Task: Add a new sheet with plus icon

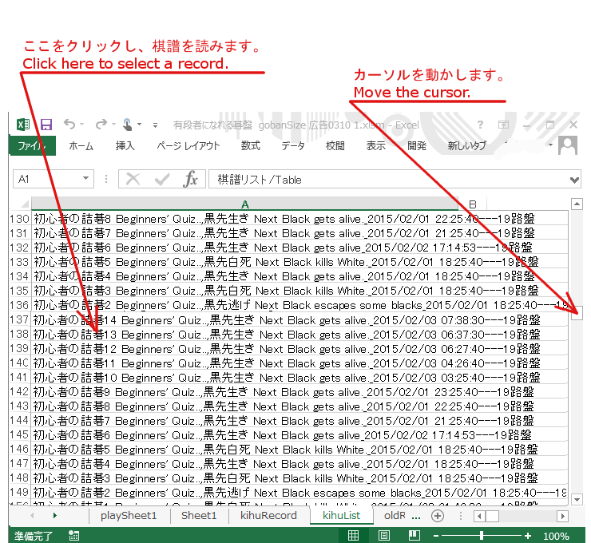Action: coord(437,516)
